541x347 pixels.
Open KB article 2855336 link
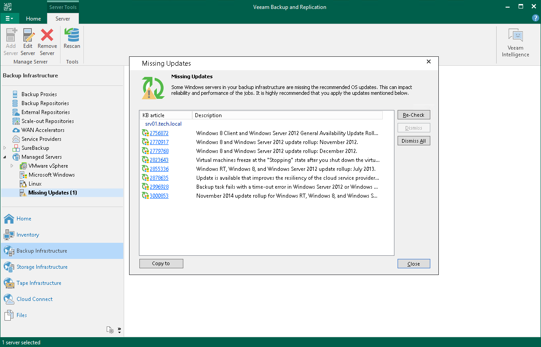tap(159, 169)
